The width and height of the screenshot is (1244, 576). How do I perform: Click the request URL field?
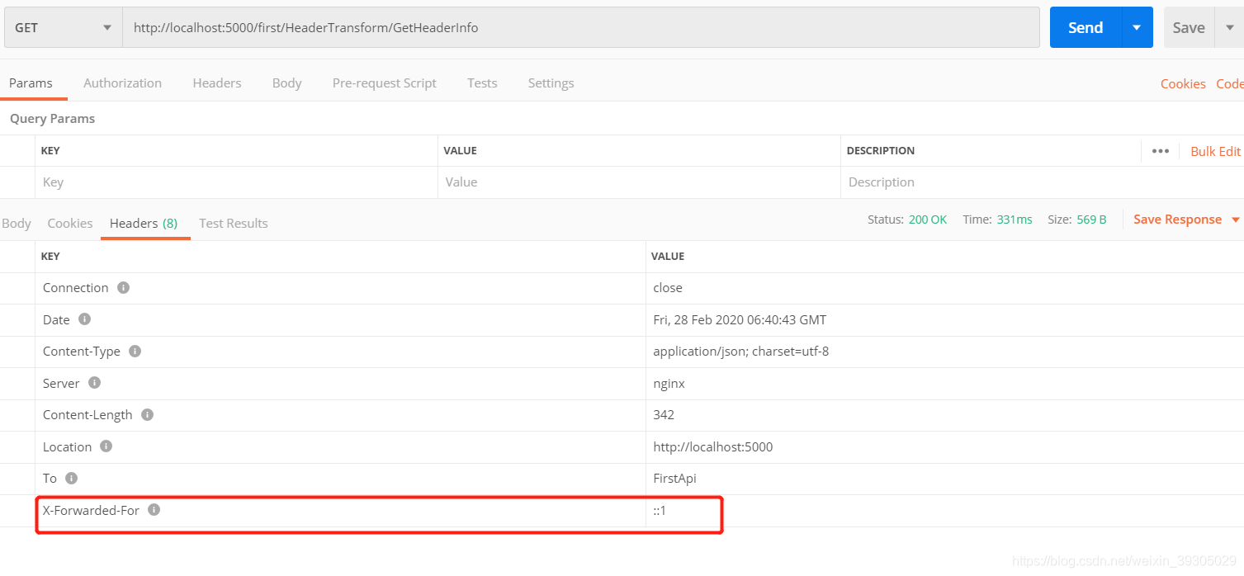(x=581, y=27)
